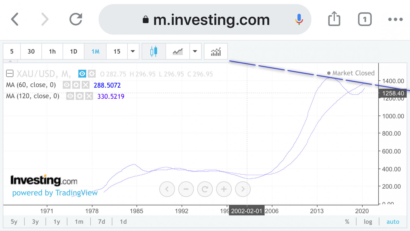Select the candlestick chart style icon
Viewport: 410px width, 231px height.
pyautogui.click(x=154, y=51)
